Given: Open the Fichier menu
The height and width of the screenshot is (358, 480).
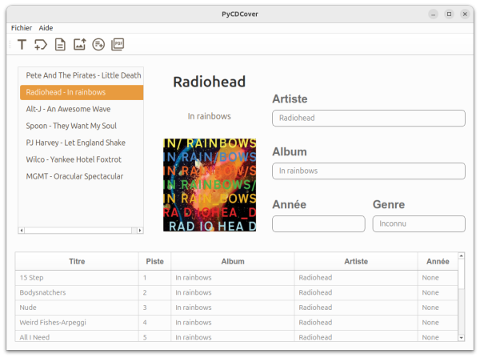Looking at the screenshot, I should point(22,27).
